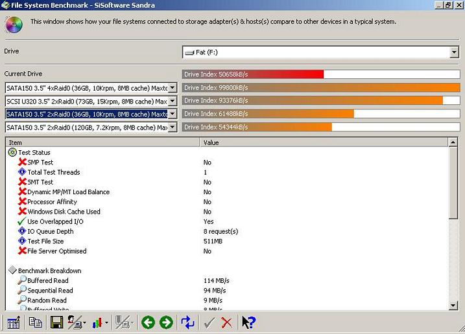465x334 pixels.
Task: Open the highlighted SATA150 2xRaid0 36GB dropdown
Action: pos(173,114)
